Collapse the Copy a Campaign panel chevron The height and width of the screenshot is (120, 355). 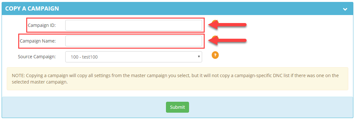click(345, 9)
